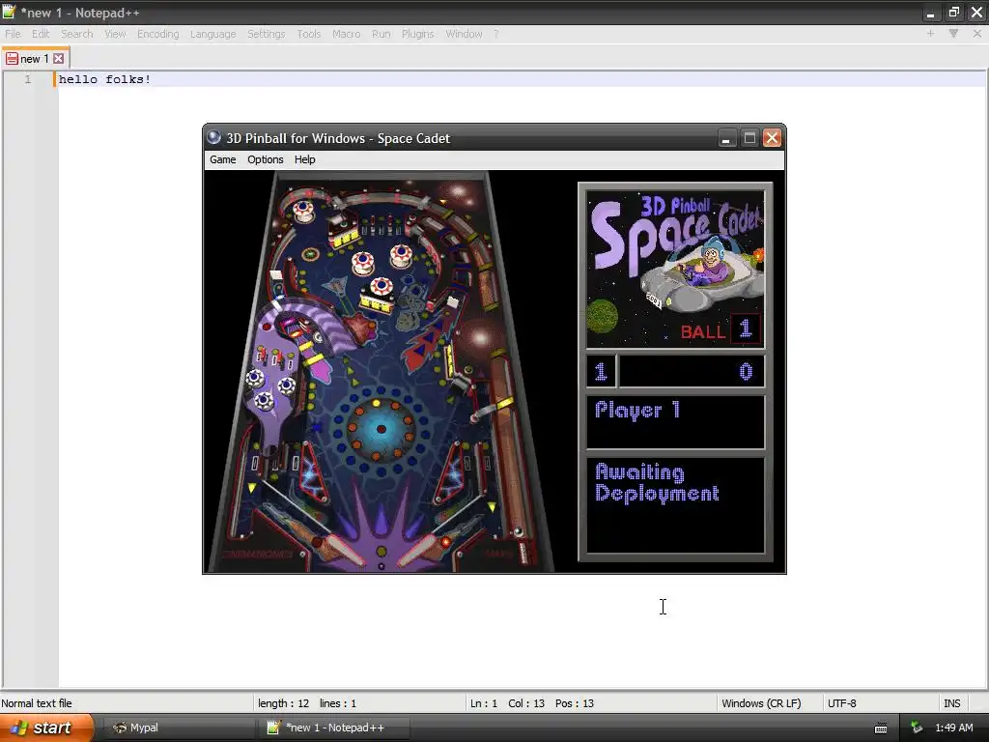Screen dimensions: 989x742
Task: Open Notepad++ Tools menu
Action: [x=308, y=34]
